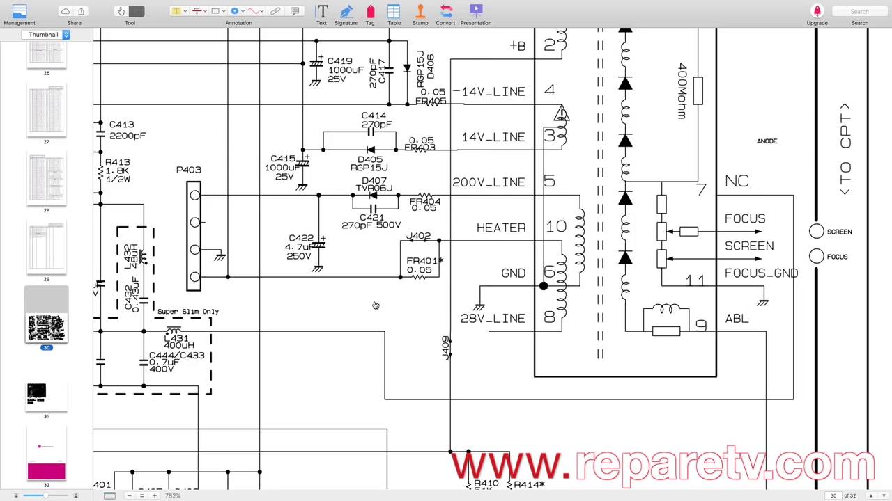Click the export share arrow icon
This screenshot has width=892, height=501.
coord(82,11)
